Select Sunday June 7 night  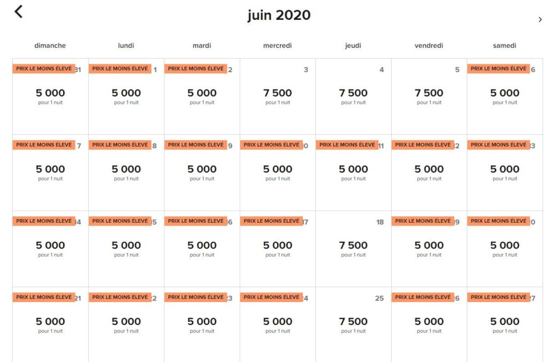[50, 172]
